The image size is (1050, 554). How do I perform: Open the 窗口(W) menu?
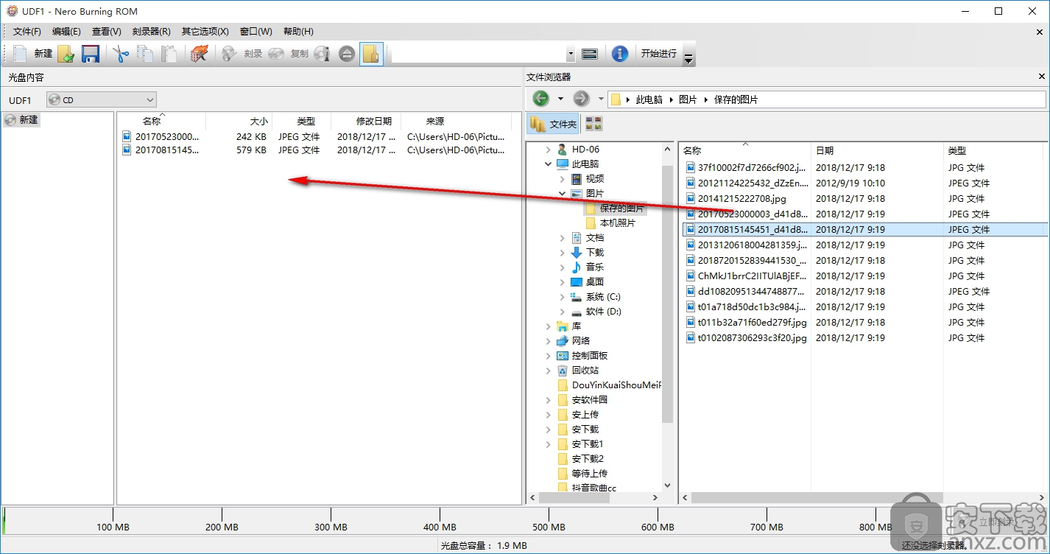pos(256,31)
